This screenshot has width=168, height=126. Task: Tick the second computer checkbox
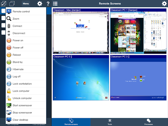tap(3, 18)
